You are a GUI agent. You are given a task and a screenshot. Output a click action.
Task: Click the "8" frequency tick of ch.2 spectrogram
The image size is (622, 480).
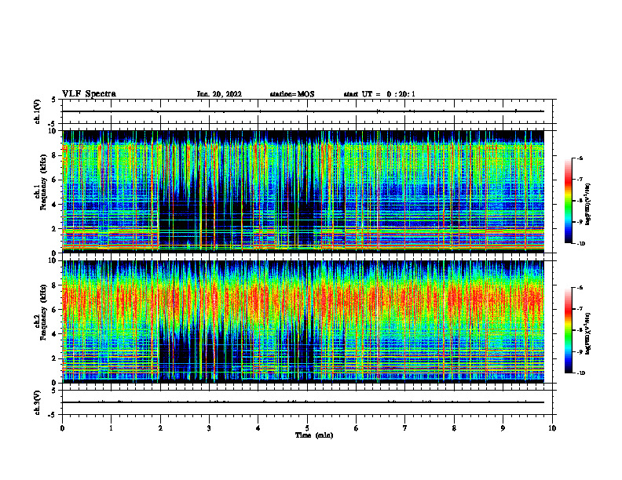56,285
